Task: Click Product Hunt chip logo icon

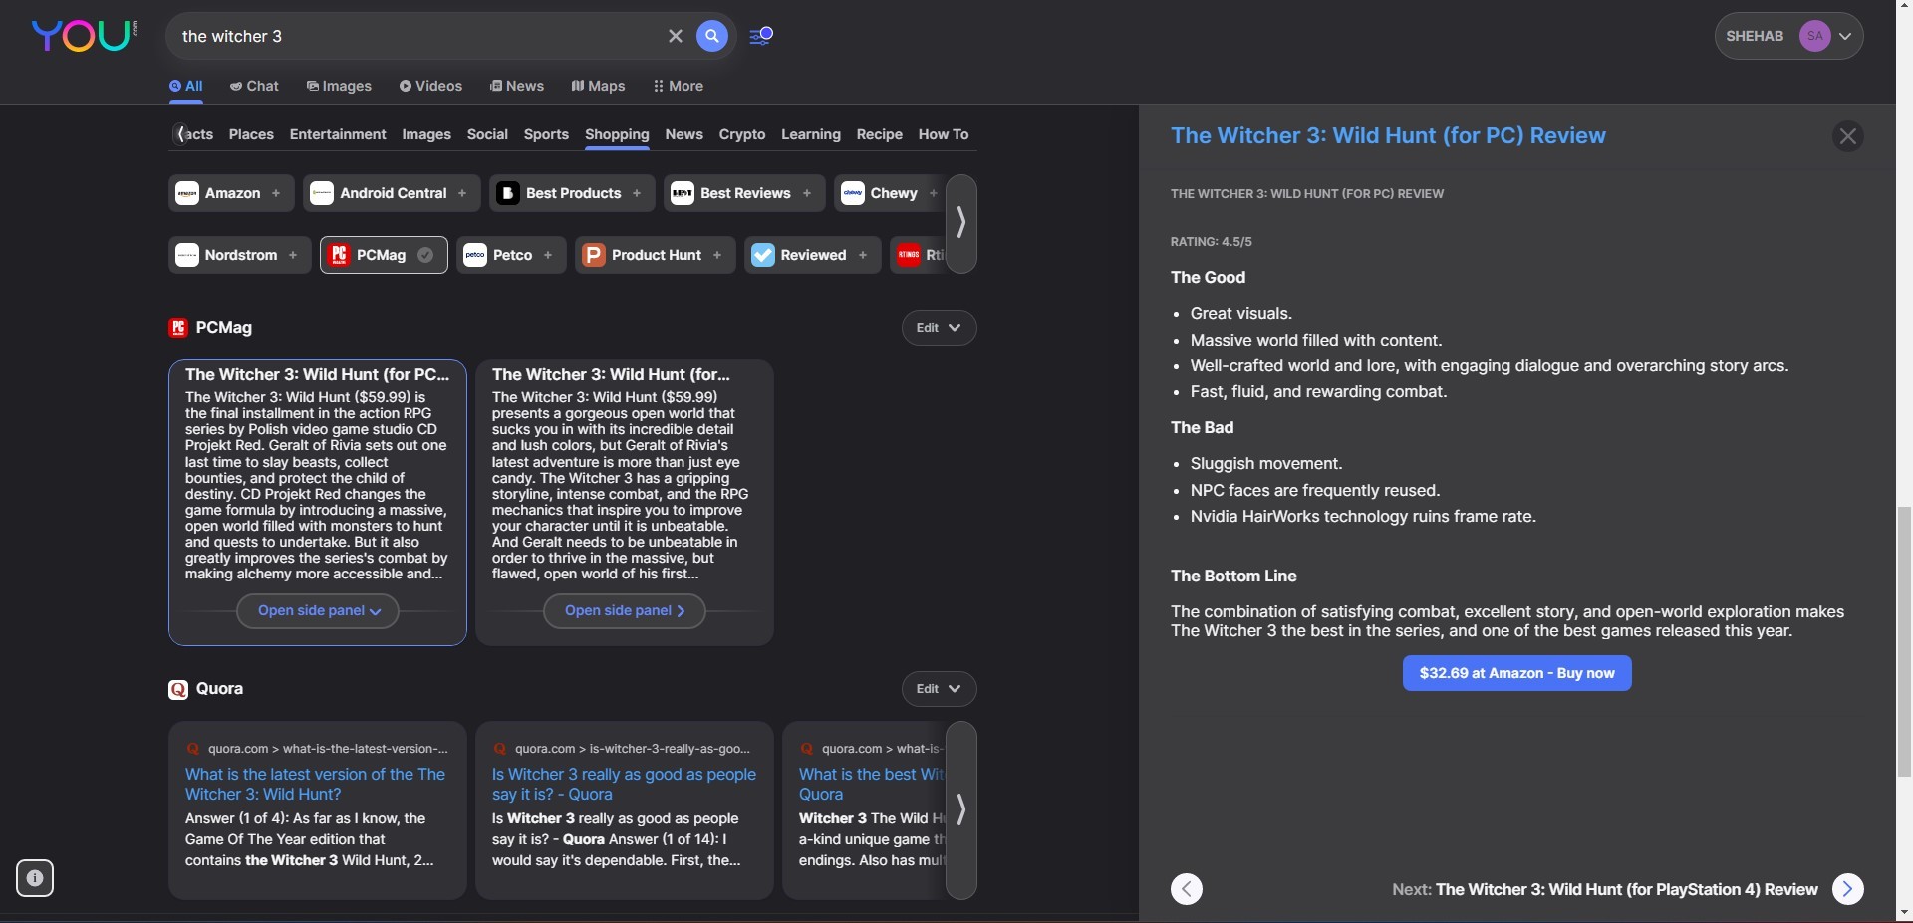Action: point(594,255)
